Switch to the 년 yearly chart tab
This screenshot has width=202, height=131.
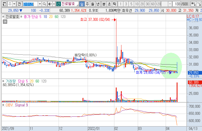point(98,4)
